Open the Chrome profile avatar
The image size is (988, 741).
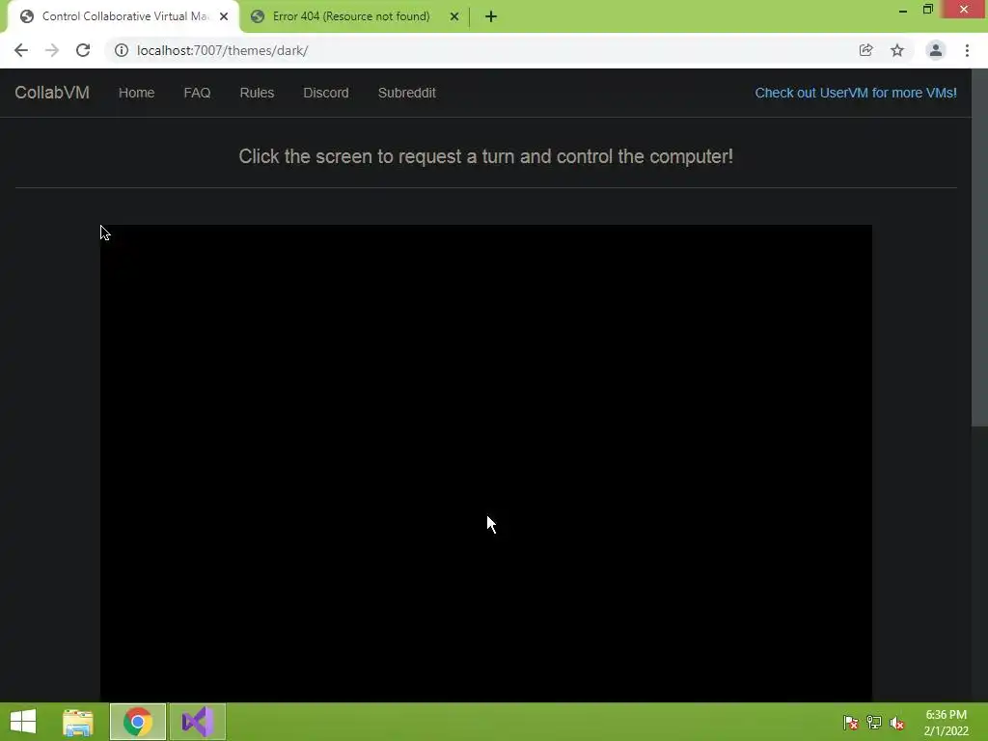point(936,50)
